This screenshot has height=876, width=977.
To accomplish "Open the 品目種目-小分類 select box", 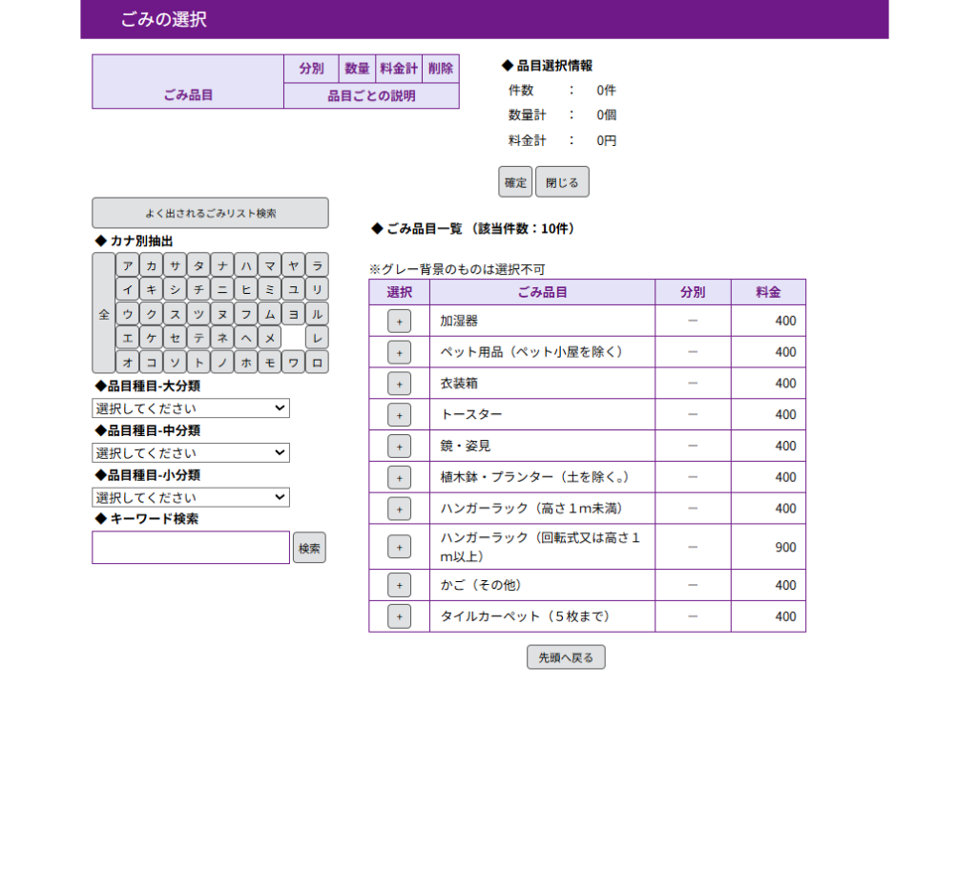I will (x=191, y=497).
